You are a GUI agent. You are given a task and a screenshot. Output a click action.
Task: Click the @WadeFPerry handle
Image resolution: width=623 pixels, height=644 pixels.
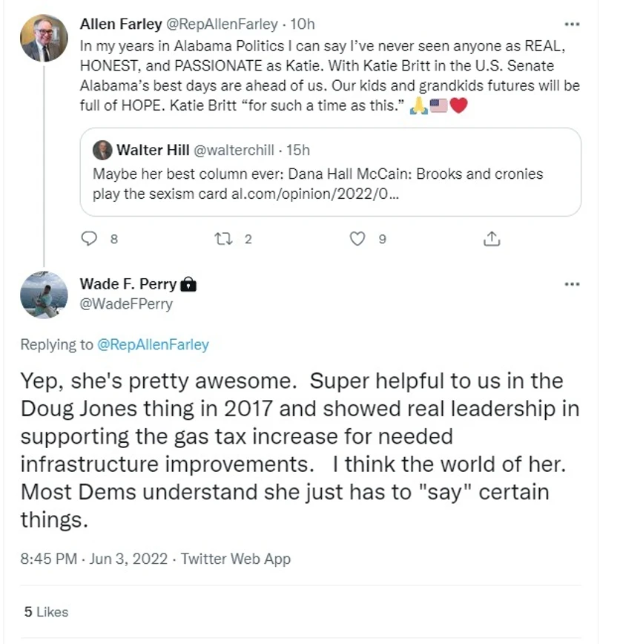[126, 303]
